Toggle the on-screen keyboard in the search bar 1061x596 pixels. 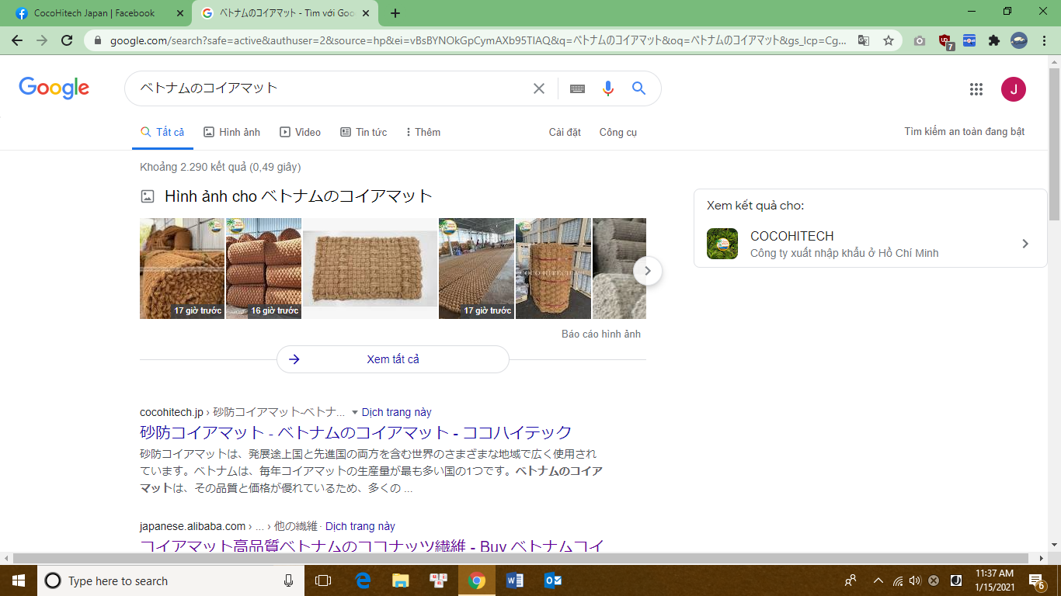click(576, 88)
